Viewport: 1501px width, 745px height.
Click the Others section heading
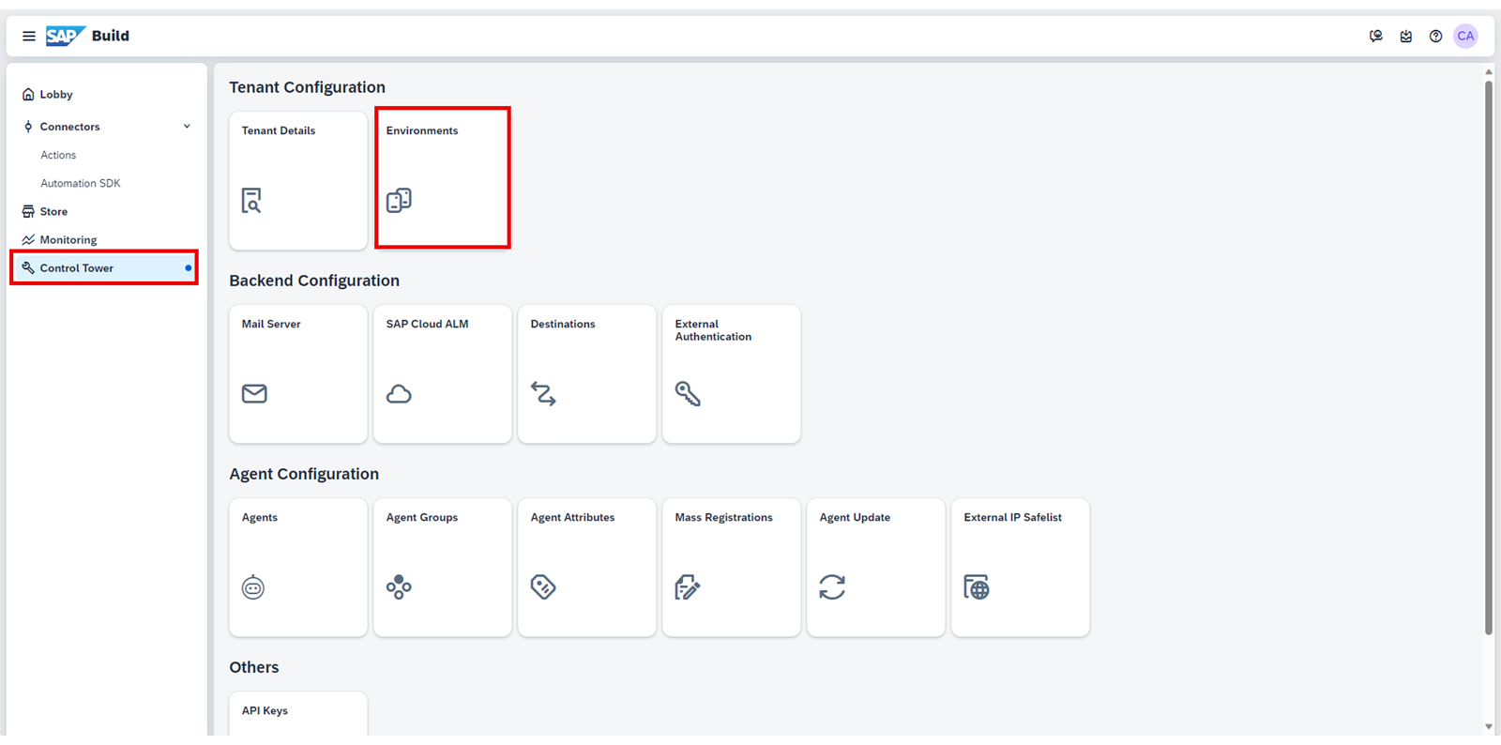coord(254,667)
